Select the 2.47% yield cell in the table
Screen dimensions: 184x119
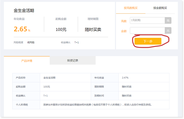click(125, 78)
